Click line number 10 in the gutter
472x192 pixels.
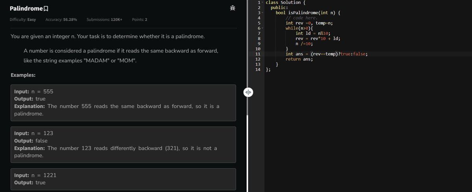click(258, 49)
